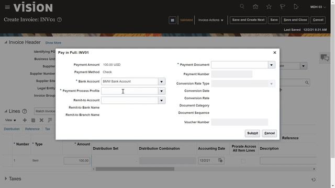Open the Accounting Date calendar icon
Screen dimensions: 335x188
pos(220,160)
